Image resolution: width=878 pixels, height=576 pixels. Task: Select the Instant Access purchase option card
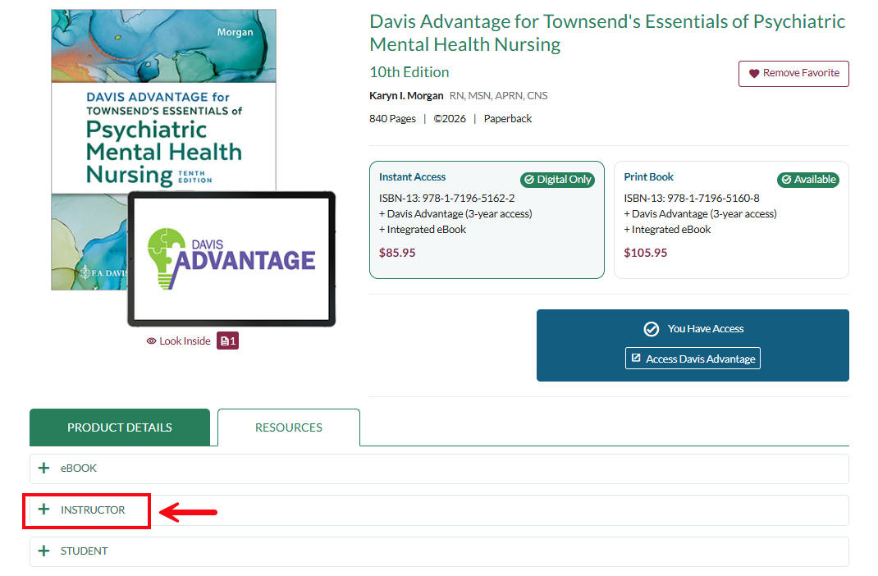[487, 220]
